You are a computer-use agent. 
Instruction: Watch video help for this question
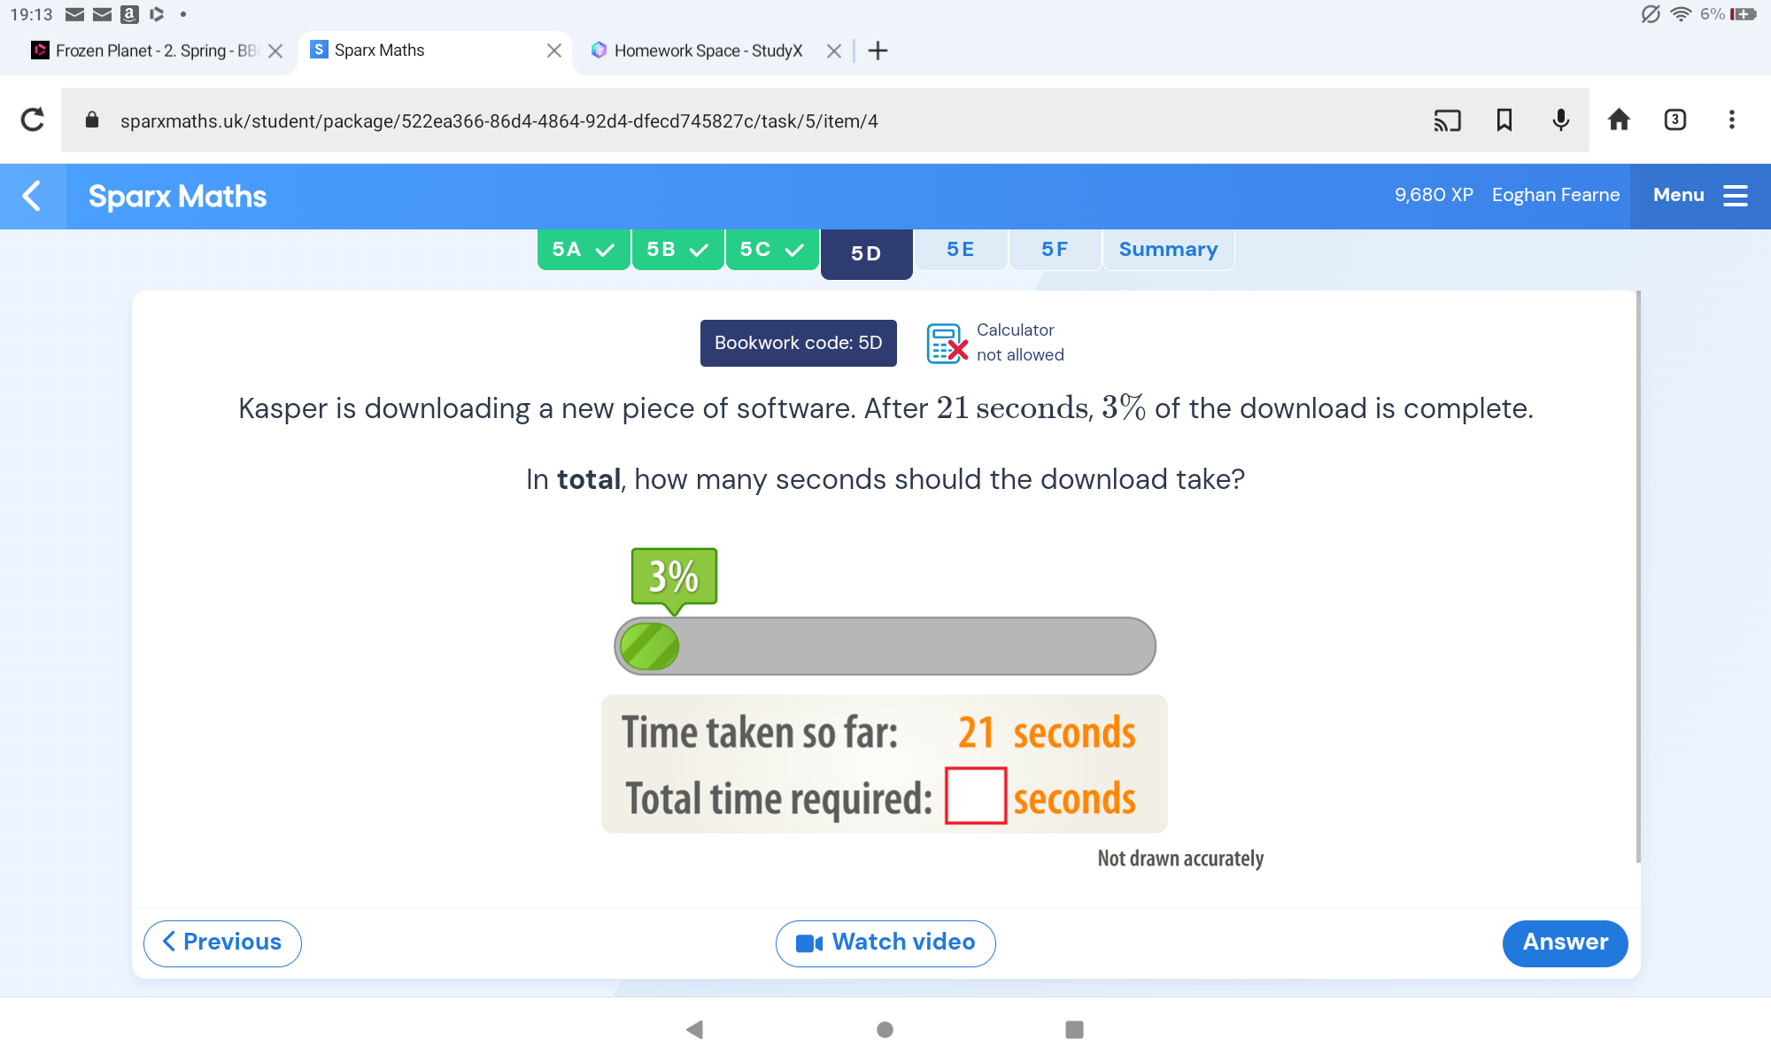[885, 943]
